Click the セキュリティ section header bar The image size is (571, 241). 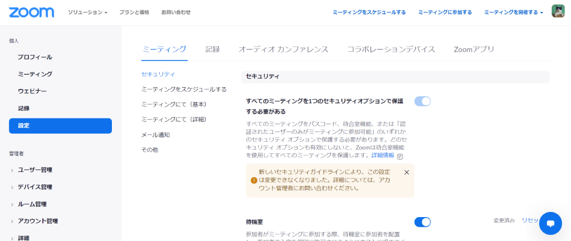tap(395, 77)
